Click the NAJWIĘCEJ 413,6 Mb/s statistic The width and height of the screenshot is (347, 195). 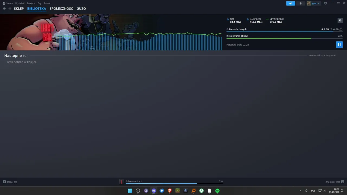(x=255, y=21)
